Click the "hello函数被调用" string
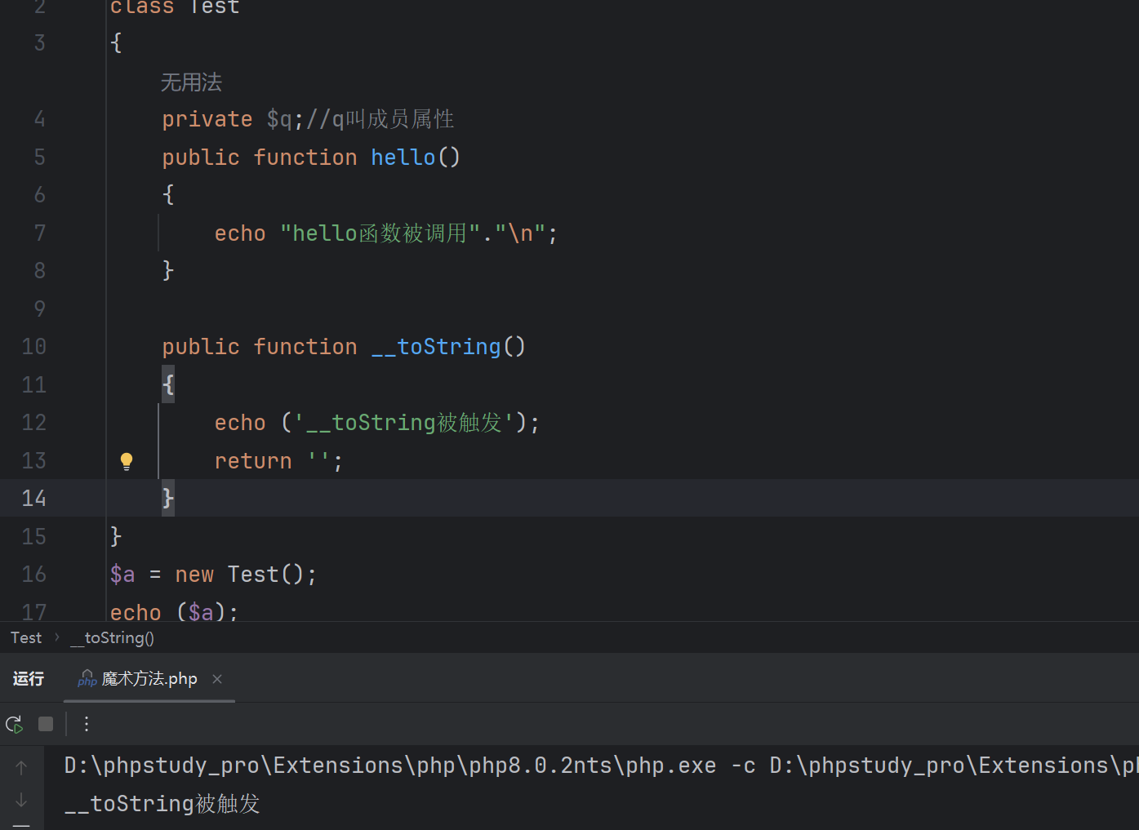 (380, 233)
